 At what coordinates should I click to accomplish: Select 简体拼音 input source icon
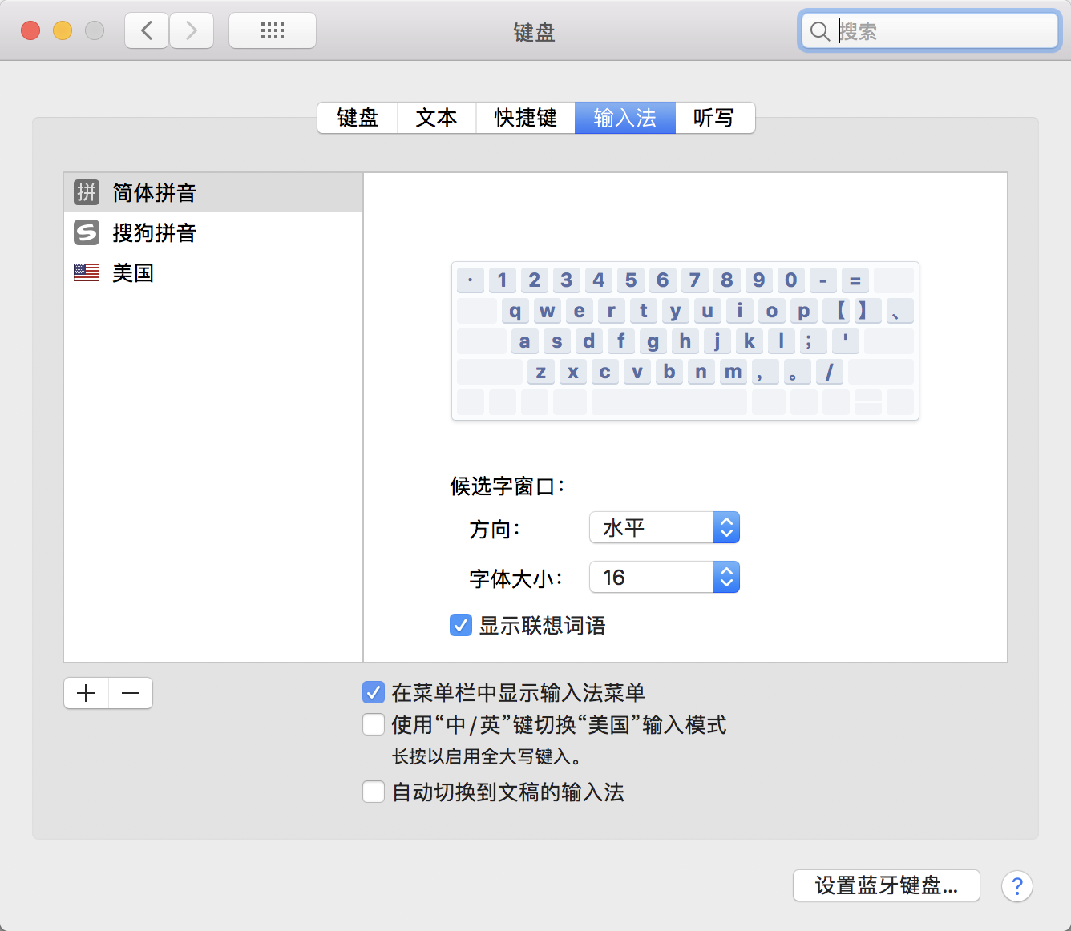[87, 192]
